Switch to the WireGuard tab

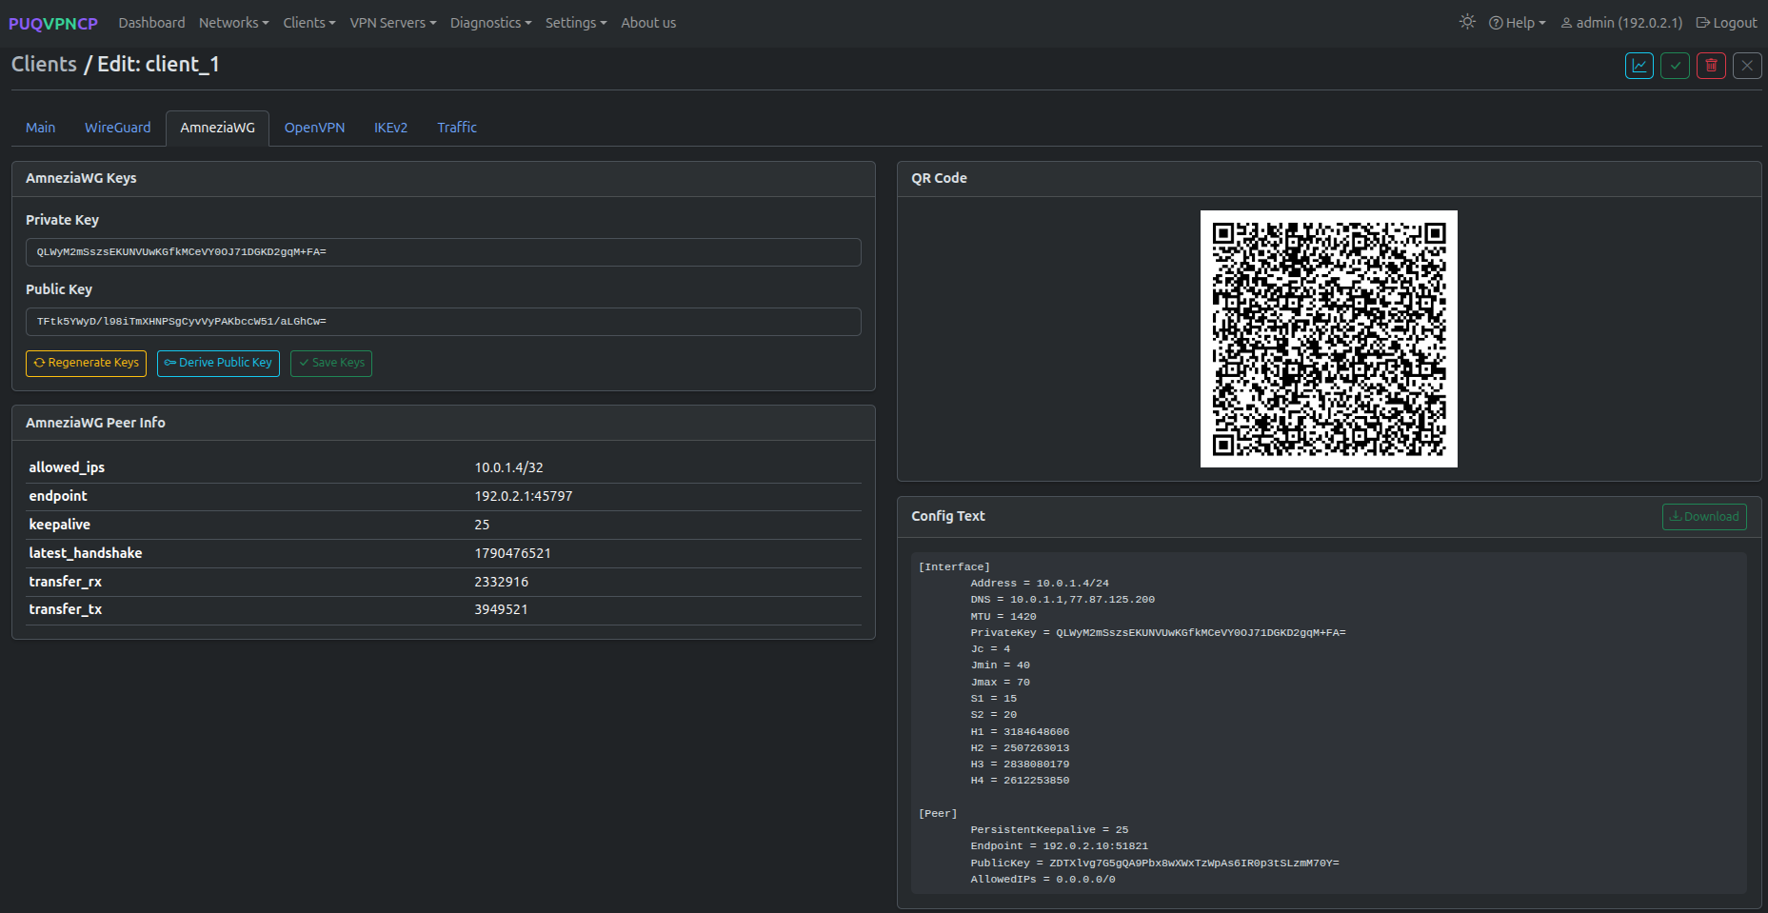[x=118, y=128]
